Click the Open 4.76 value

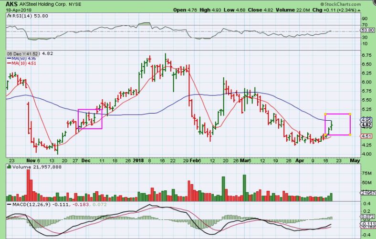[x=185, y=10]
